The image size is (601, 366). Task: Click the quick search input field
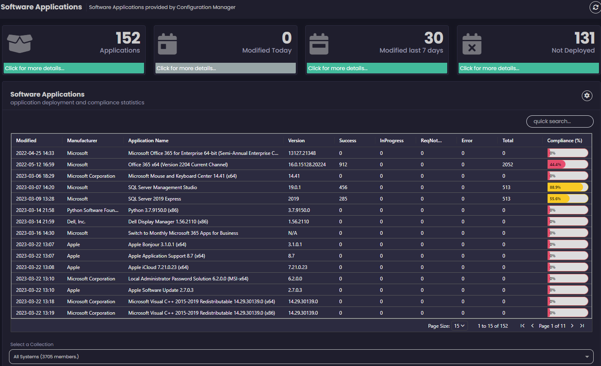559,121
